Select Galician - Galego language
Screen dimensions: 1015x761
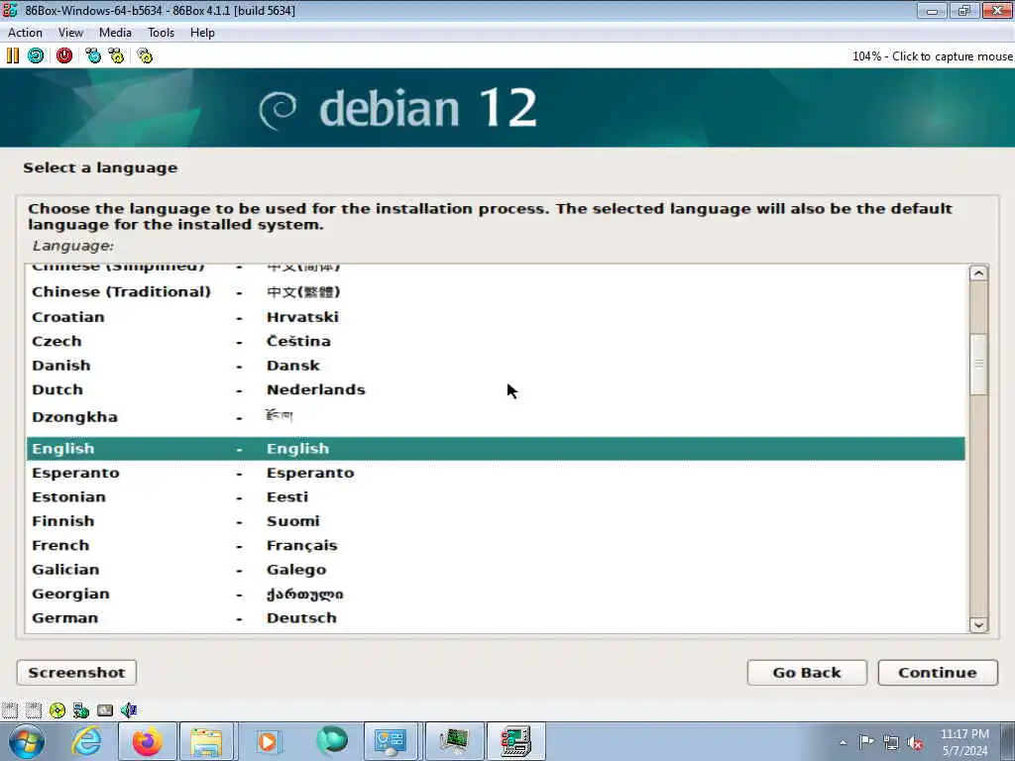pyautogui.click(x=496, y=570)
